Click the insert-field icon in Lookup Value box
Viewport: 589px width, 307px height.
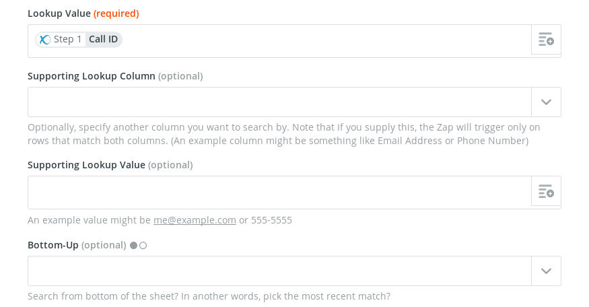[x=546, y=40]
